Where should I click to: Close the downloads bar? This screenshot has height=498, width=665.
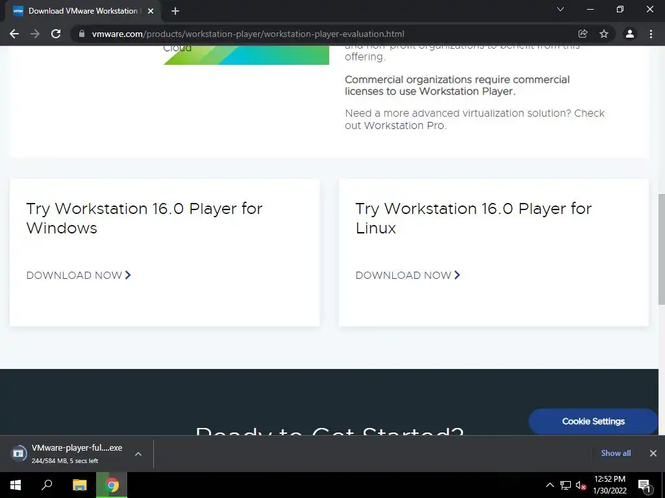[653, 453]
